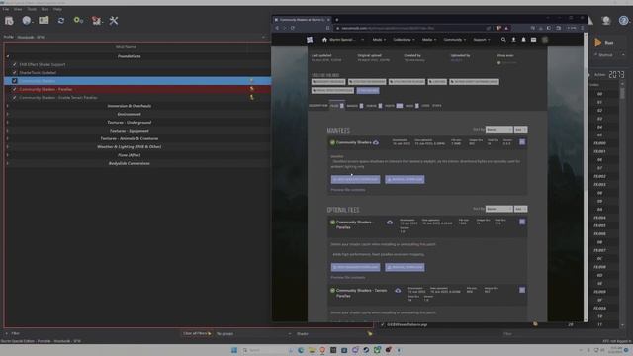Open the No groups dropdown
The width and height of the screenshot is (633, 356).
coord(253,334)
